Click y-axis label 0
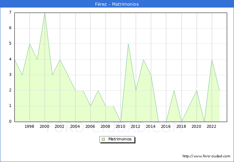Screen dimensions: 234x162 (10, 121)
